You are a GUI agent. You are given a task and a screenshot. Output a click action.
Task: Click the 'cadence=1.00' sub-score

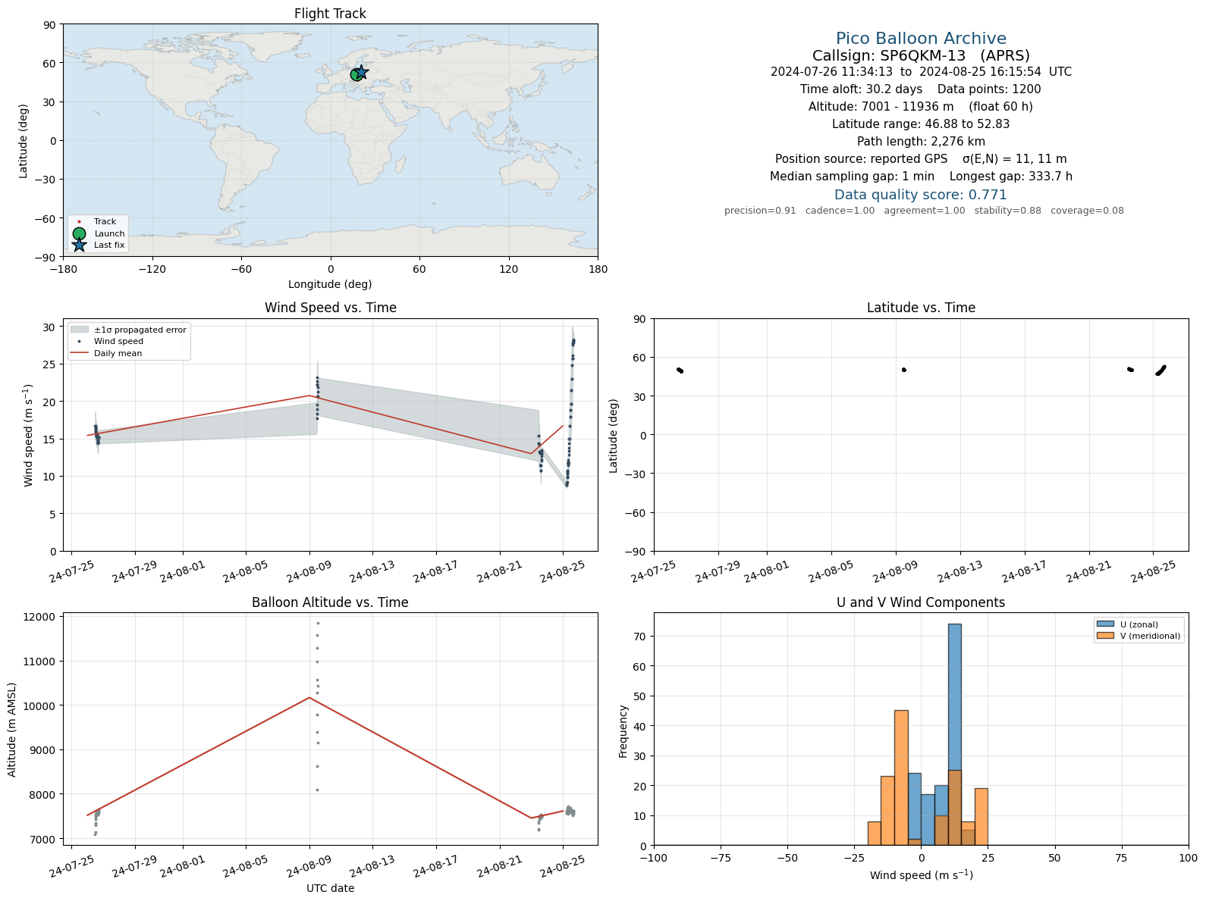pyautogui.click(x=840, y=211)
